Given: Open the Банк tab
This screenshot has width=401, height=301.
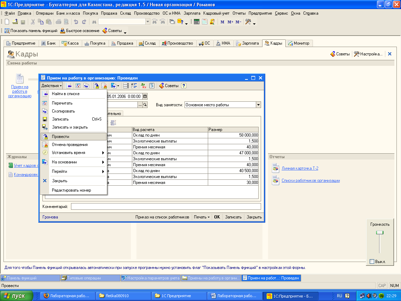Looking at the screenshot, I should click(49, 43).
